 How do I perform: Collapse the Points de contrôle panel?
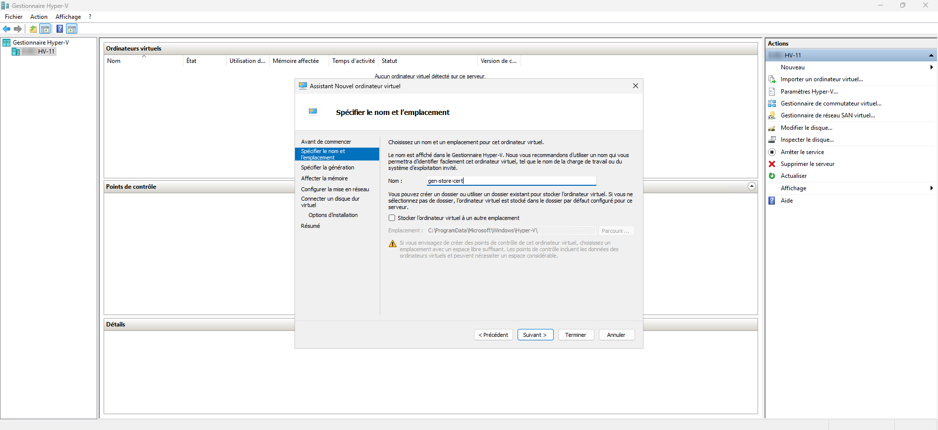[752, 186]
